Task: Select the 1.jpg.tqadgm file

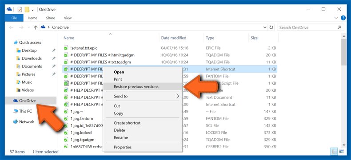Action: tap(83, 140)
